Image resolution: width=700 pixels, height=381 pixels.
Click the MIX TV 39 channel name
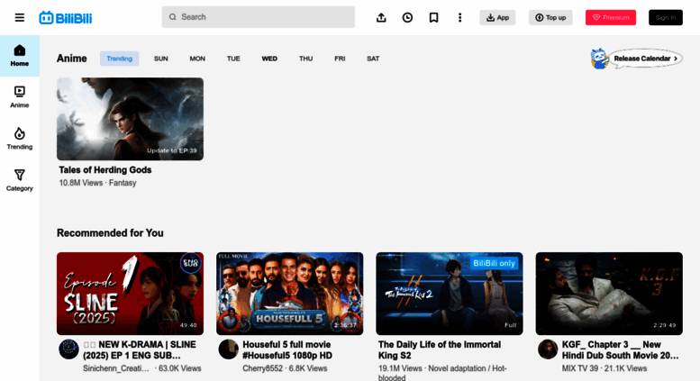[x=580, y=368]
